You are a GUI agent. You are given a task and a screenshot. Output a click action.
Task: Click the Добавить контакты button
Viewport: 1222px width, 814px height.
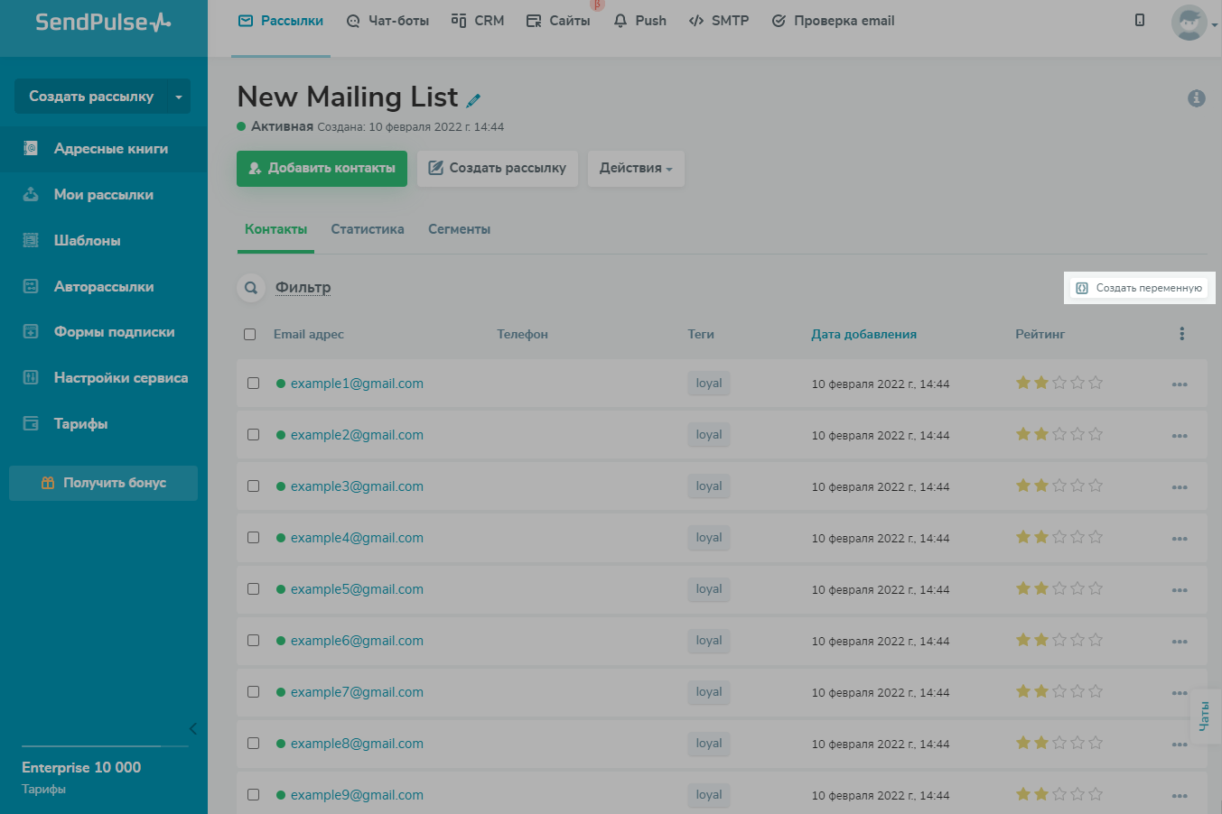click(322, 169)
